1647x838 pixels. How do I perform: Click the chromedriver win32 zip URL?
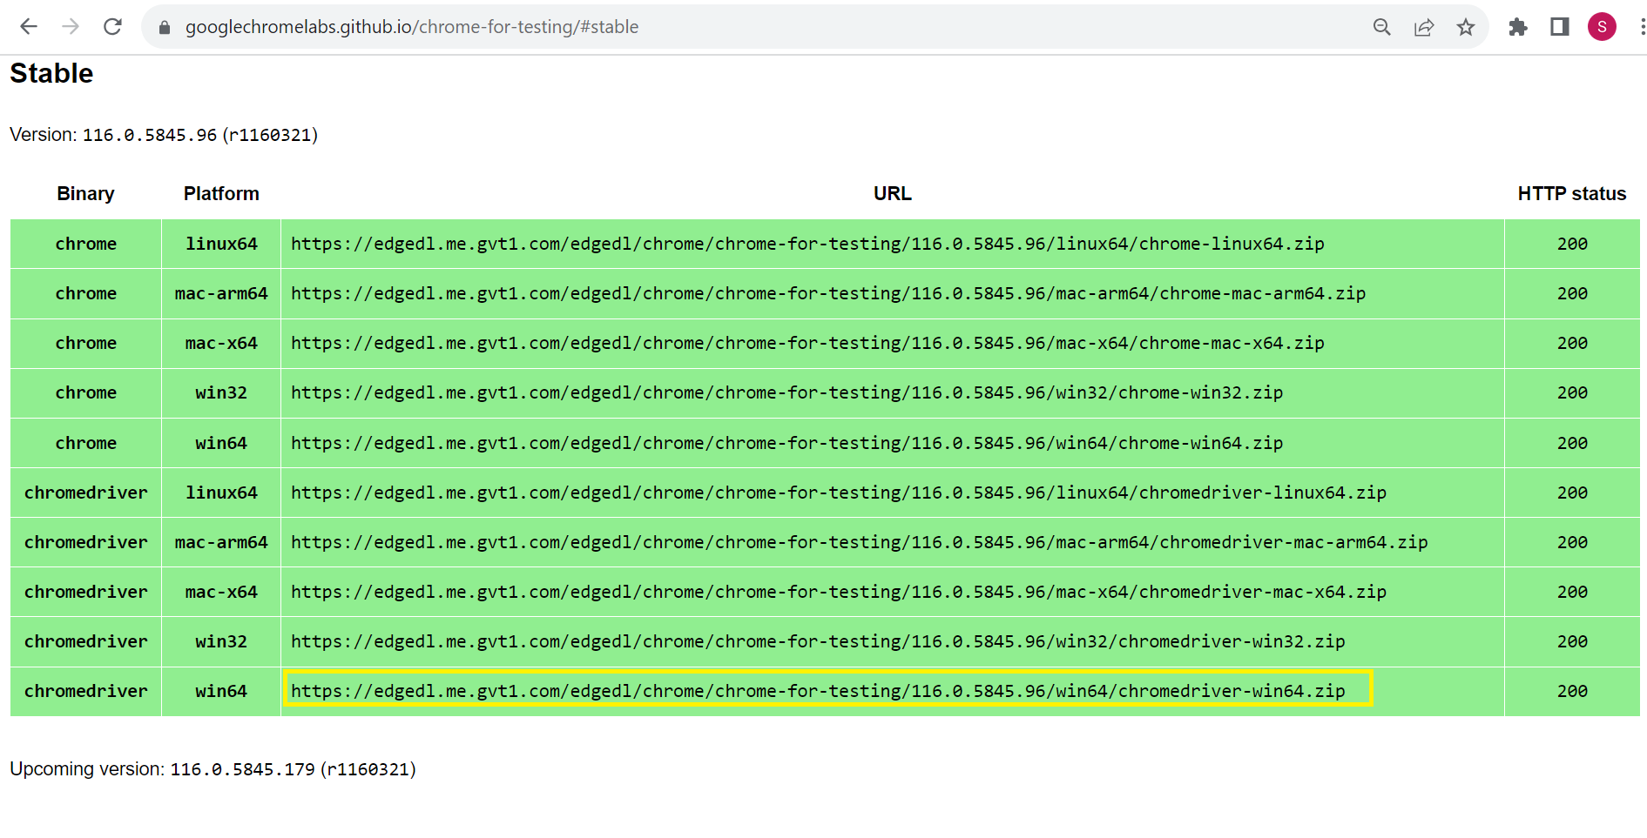[817, 641]
